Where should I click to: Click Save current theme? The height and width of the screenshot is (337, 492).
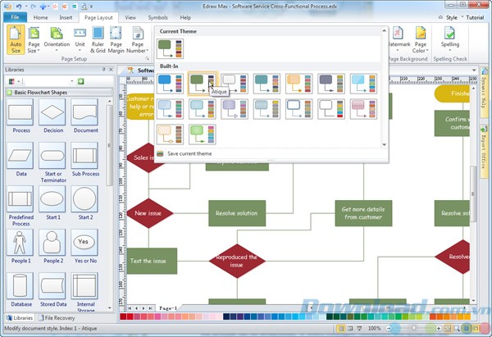[x=189, y=153]
